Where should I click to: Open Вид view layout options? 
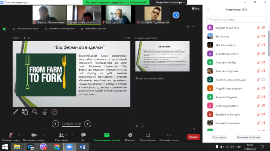tap(196, 8)
